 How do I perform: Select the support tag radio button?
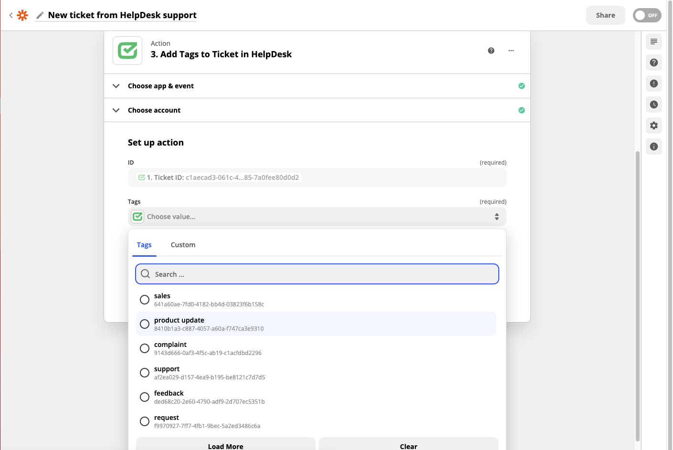pyautogui.click(x=145, y=373)
